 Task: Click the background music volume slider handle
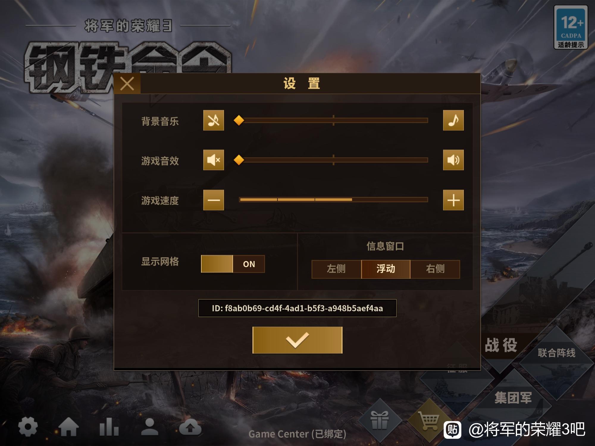point(239,120)
